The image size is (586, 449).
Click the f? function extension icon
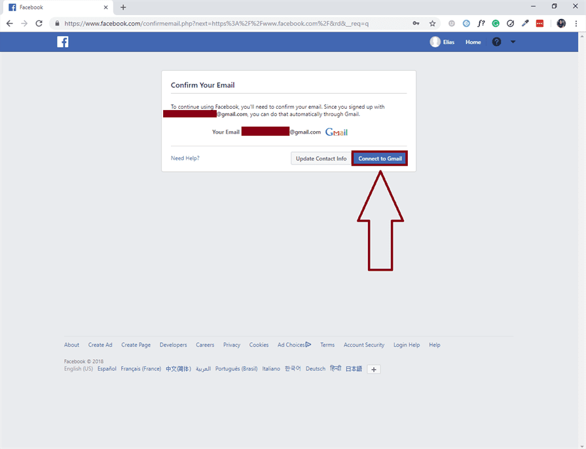[481, 23]
